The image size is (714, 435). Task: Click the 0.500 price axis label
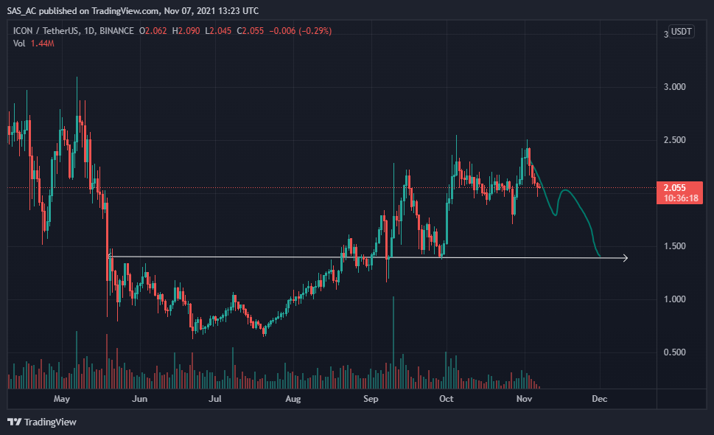point(674,352)
